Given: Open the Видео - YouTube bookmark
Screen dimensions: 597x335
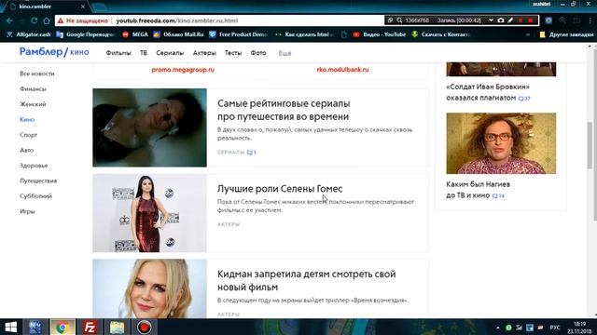Looking at the screenshot, I should coord(380,34).
